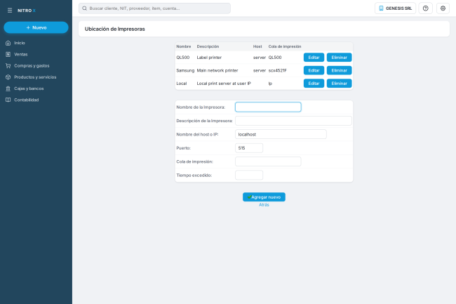Focus the Nombre del host o IP field
Image resolution: width=456 pixels, height=304 pixels.
click(281, 134)
